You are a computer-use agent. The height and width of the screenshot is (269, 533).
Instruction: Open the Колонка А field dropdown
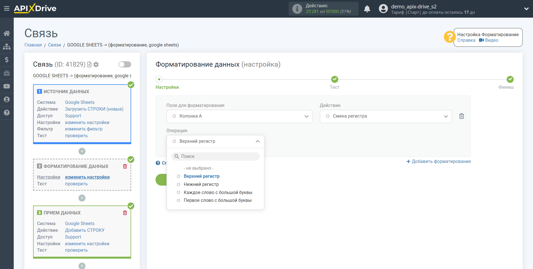(x=240, y=116)
